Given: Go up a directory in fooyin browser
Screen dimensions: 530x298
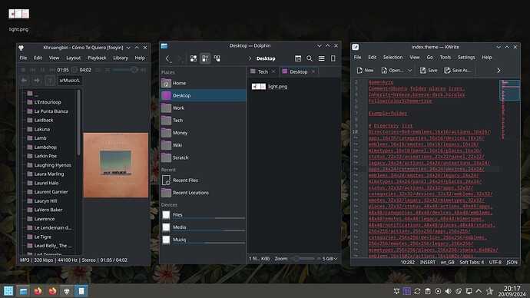Looking at the screenshot, I should tap(50, 81).
